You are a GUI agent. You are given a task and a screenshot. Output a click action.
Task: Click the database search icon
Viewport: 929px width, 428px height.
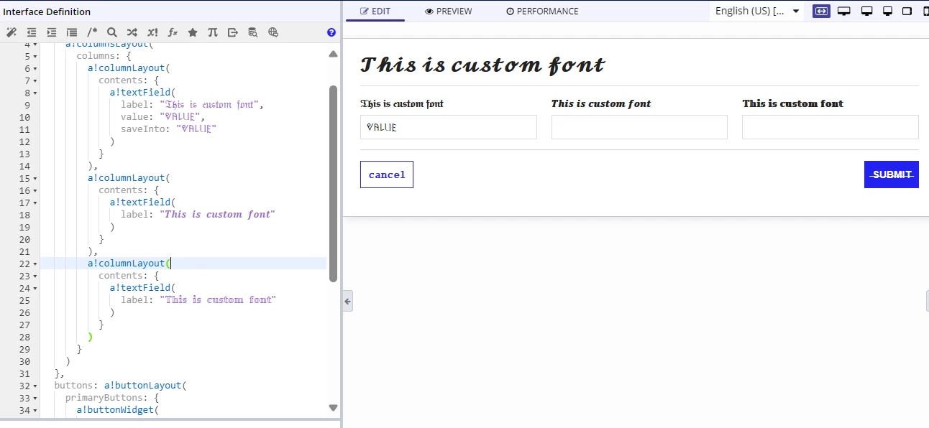click(253, 32)
